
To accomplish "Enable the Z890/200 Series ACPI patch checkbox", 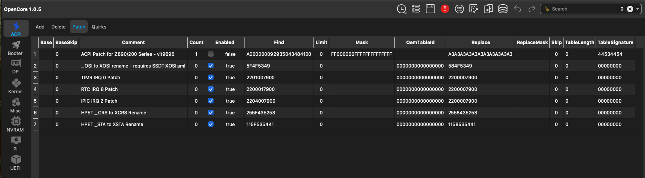I will point(211,54).
